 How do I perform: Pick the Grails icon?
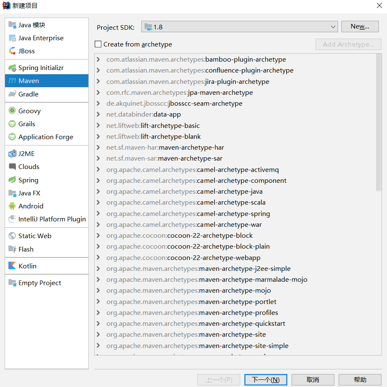click(x=12, y=124)
